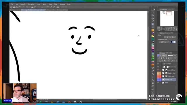
Task: Select the Eyedropper tool
Action: click(153, 21)
